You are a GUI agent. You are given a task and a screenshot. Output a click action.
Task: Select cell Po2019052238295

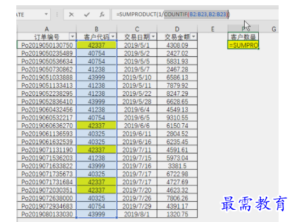47,94
